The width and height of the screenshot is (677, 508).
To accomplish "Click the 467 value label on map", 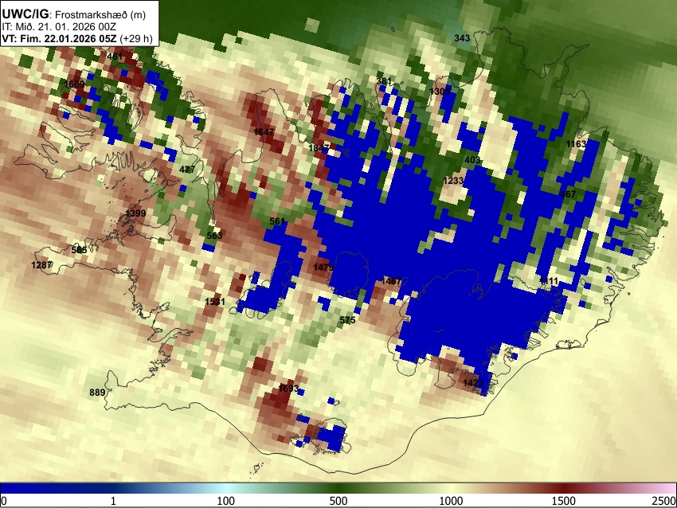I will (568, 194).
